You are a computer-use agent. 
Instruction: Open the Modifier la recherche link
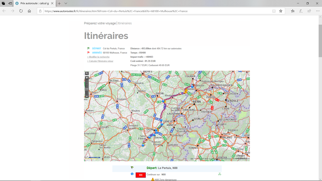click(x=98, y=57)
